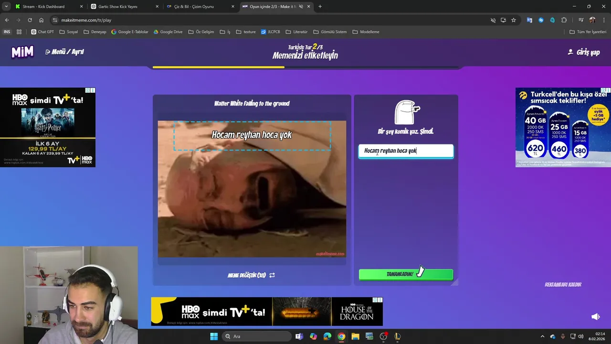Open the extensions puzzle icon
This screenshot has width=611, height=344.
click(x=564, y=20)
